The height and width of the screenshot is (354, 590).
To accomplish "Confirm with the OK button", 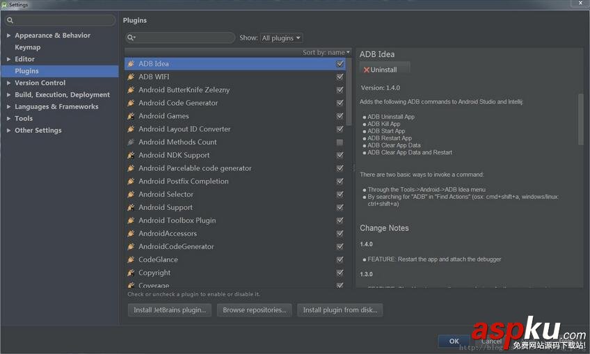I will [454, 341].
